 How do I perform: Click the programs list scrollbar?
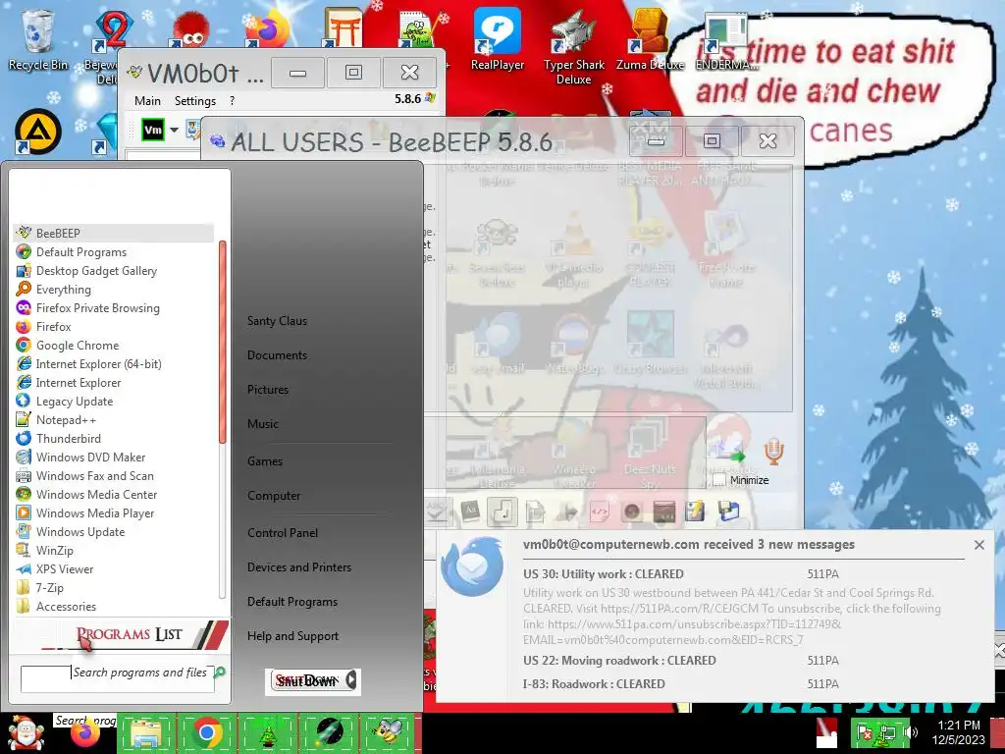coord(223,342)
